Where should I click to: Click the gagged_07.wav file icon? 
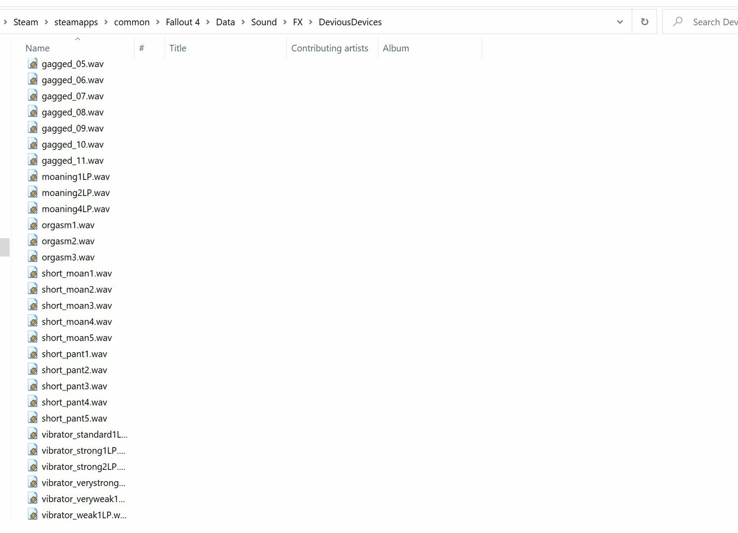[x=33, y=96]
